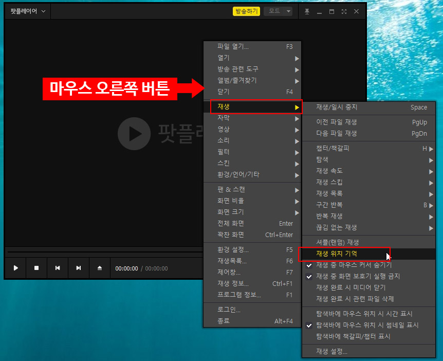Open the 끊김 없는 재생 submenu
Screen dimensions: 443x361
point(368,228)
